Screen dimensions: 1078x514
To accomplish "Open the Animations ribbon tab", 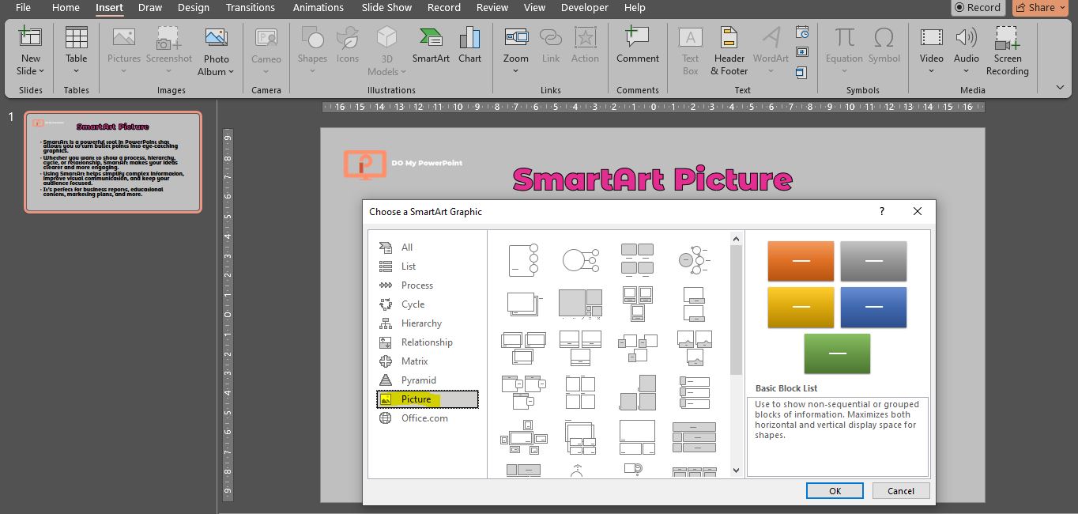I will coord(318,8).
